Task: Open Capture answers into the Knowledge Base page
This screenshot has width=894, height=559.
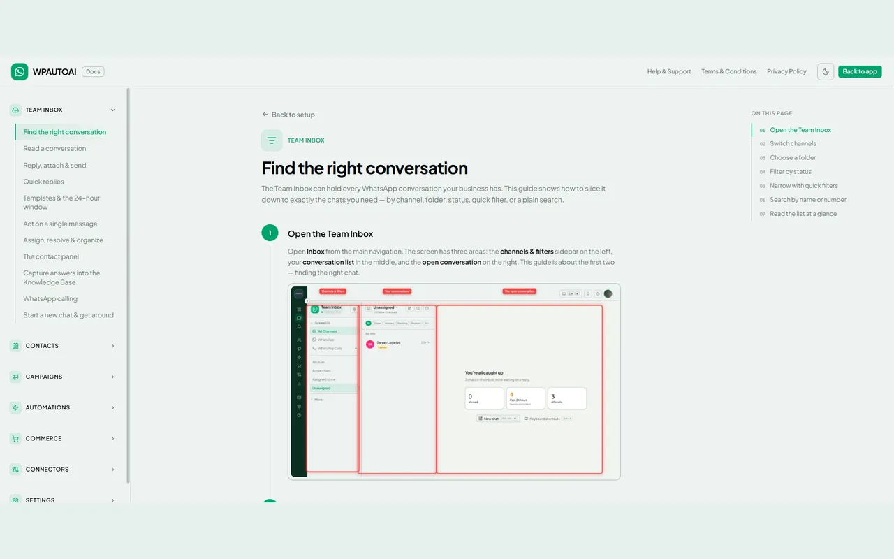Action: click(x=61, y=277)
